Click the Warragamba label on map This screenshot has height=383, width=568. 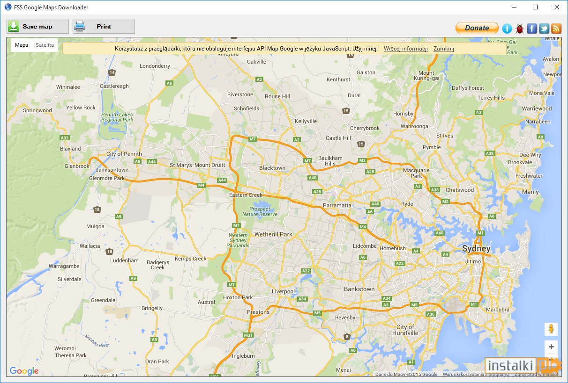pyautogui.click(x=64, y=266)
